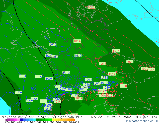This screenshot has height=123, width=159.
Task: Pick the yellow legend swatch above 558
Action: coord(53,120)
